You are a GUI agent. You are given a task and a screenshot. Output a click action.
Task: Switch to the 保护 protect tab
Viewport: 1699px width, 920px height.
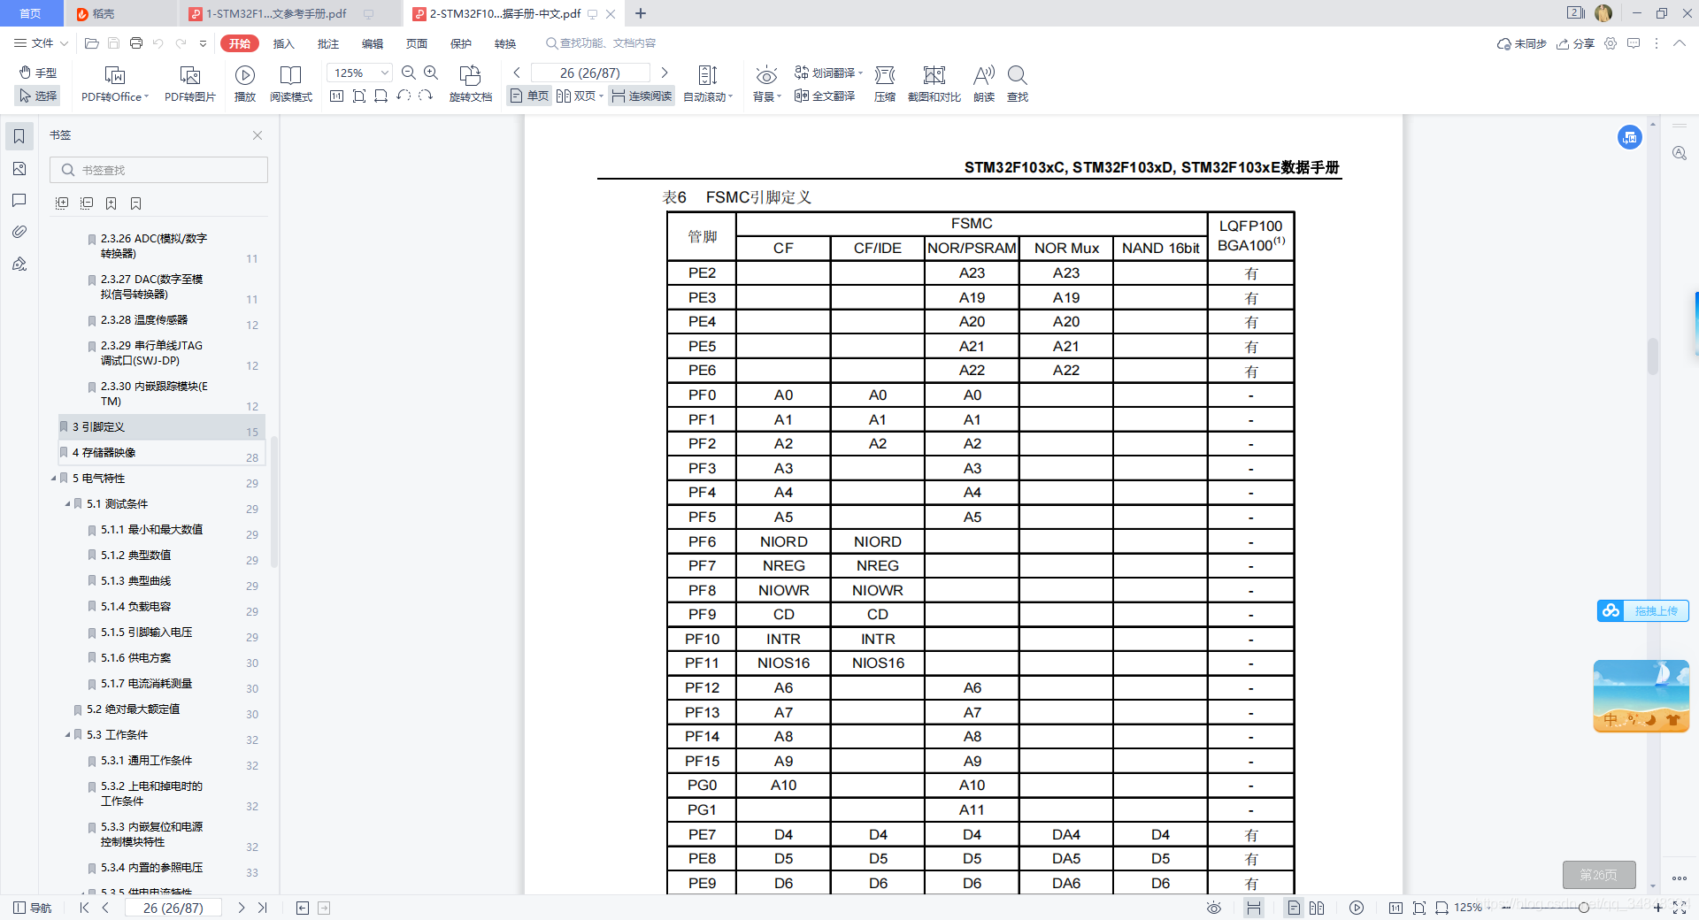pyautogui.click(x=461, y=43)
